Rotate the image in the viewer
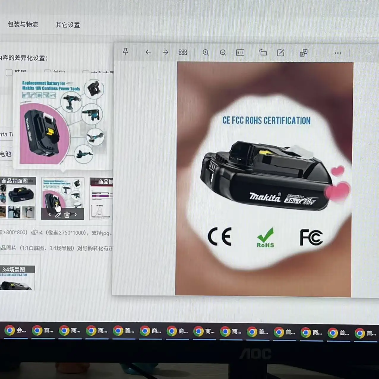The height and width of the screenshot is (379, 379). tap(263, 53)
